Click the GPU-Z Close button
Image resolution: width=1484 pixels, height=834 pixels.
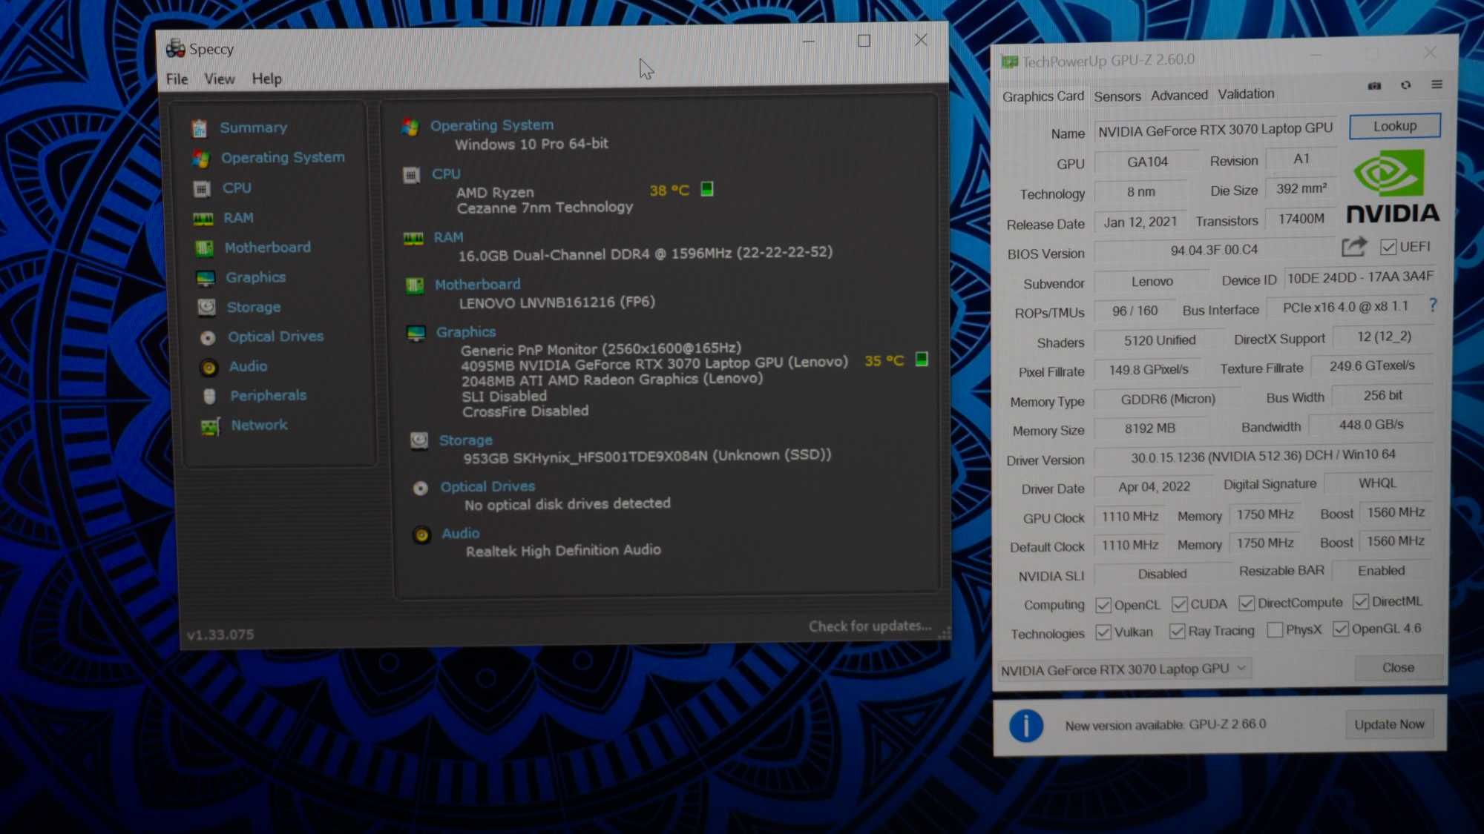click(x=1399, y=668)
